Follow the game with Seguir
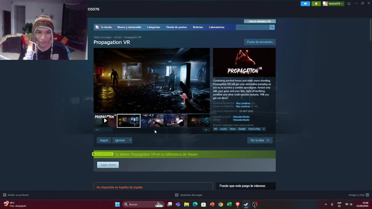Screen dimensions: 372x209 coord(104,140)
